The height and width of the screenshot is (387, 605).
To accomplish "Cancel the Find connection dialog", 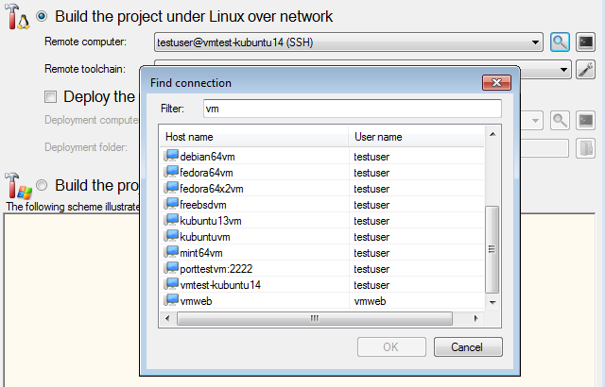I will 468,347.
